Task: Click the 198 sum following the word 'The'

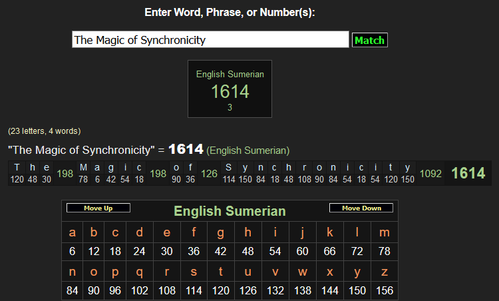Action: 65,174
